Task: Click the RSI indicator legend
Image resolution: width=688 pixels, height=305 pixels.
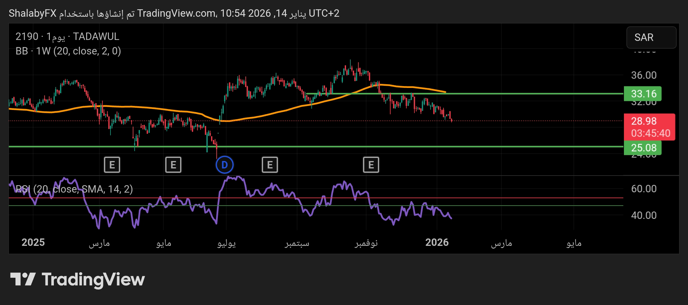Action: pyautogui.click(x=74, y=189)
